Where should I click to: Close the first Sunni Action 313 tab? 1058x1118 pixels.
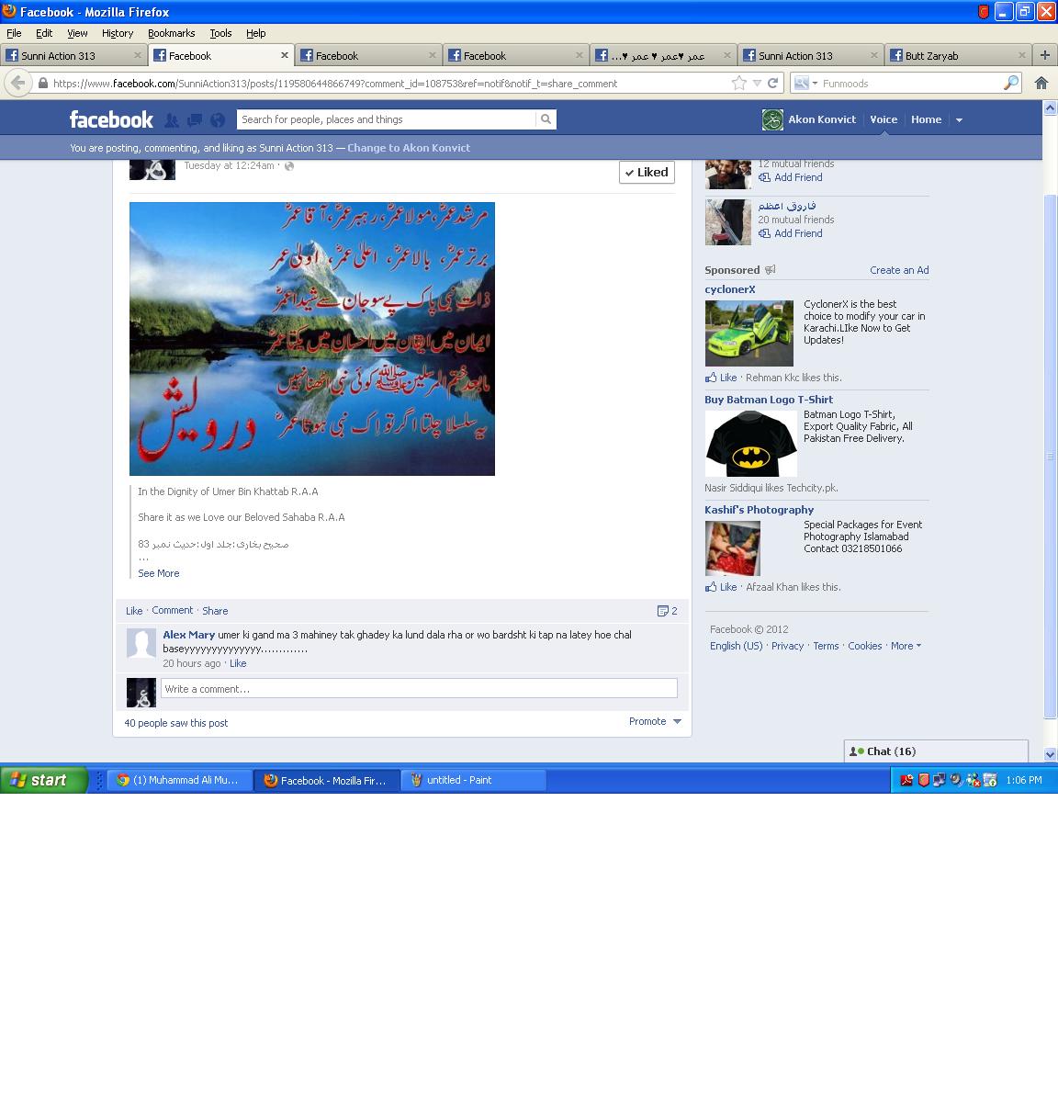pyautogui.click(x=137, y=55)
